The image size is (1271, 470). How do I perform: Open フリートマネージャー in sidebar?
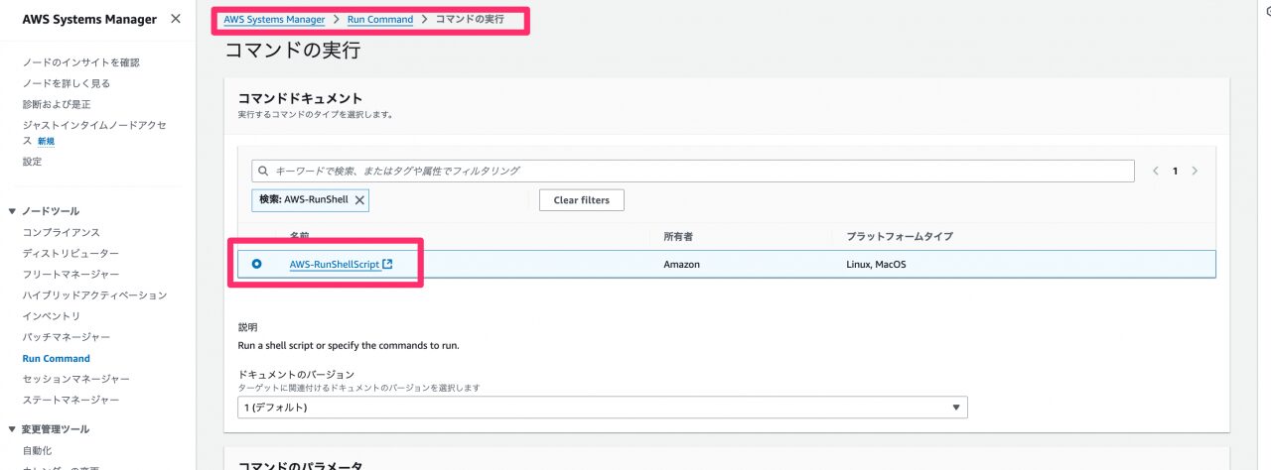[x=71, y=274]
